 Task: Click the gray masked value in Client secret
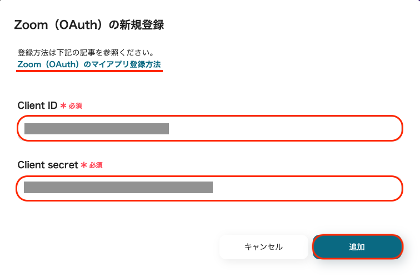(118, 187)
